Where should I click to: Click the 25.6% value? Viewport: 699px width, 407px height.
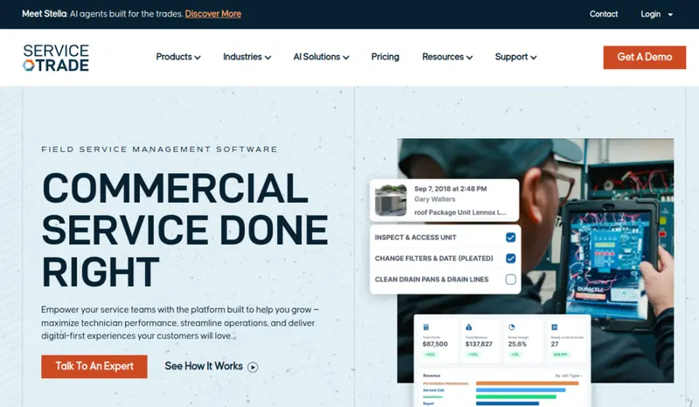click(517, 344)
